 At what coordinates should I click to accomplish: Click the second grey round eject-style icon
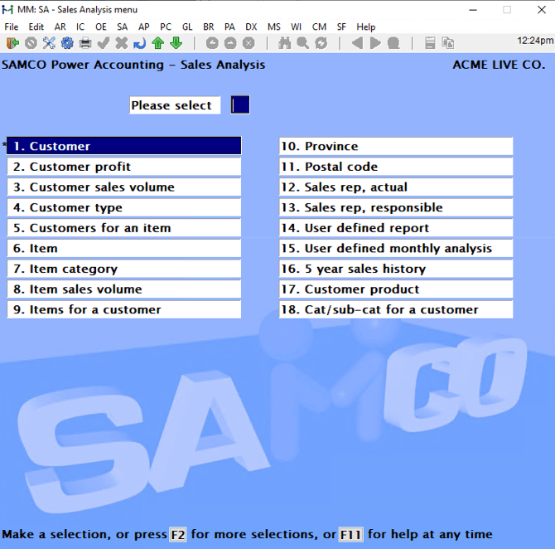click(x=230, y=43)
